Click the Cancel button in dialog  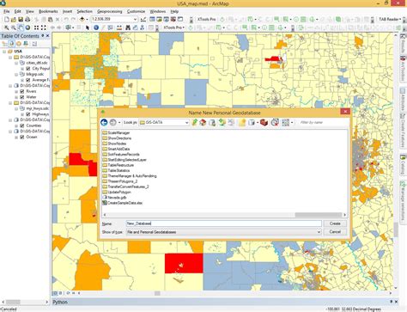tap(335, 232)
